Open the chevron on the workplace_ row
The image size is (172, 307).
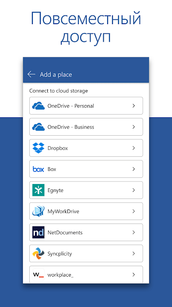tap(133, 274)
